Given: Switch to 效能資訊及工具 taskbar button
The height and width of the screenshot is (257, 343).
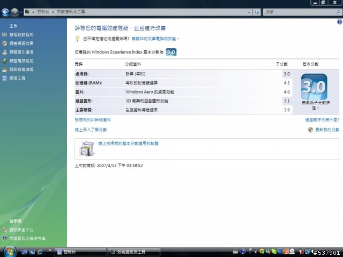Looking at the screenshot, I should click(133, 252).
